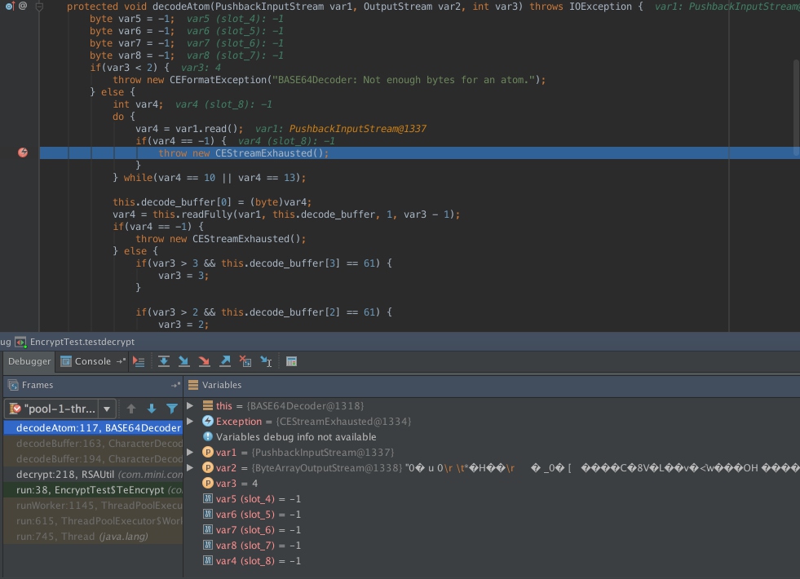The height and width of the screenshot is (579, 800).
Task: Expand the Exception CEStreamExhausted node
Action: [x=191, y=422]
